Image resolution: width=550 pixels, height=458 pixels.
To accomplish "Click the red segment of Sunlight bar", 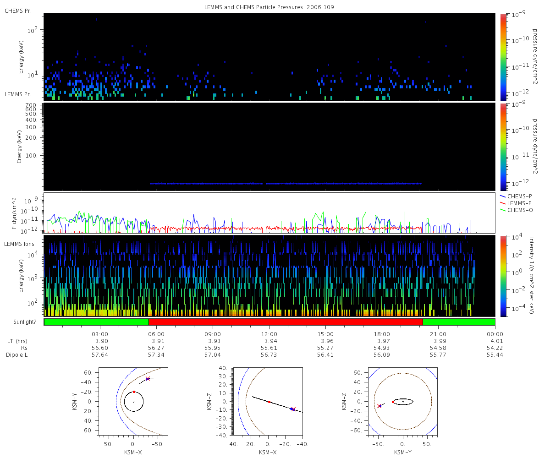I will click(x=286, y=322).
